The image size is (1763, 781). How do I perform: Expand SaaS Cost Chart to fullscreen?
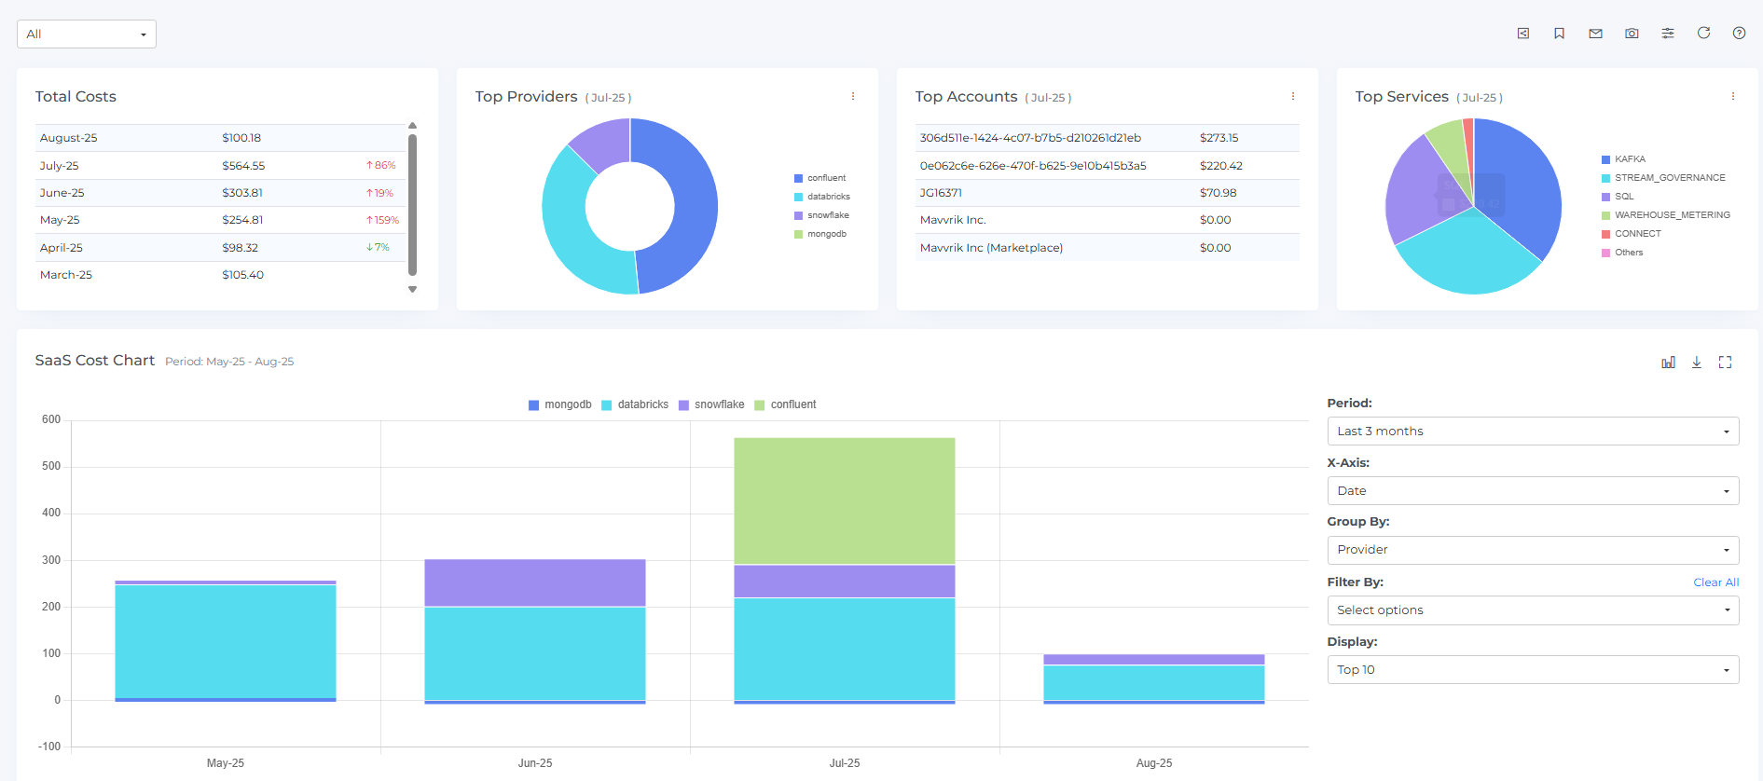tap(1725, 363)
